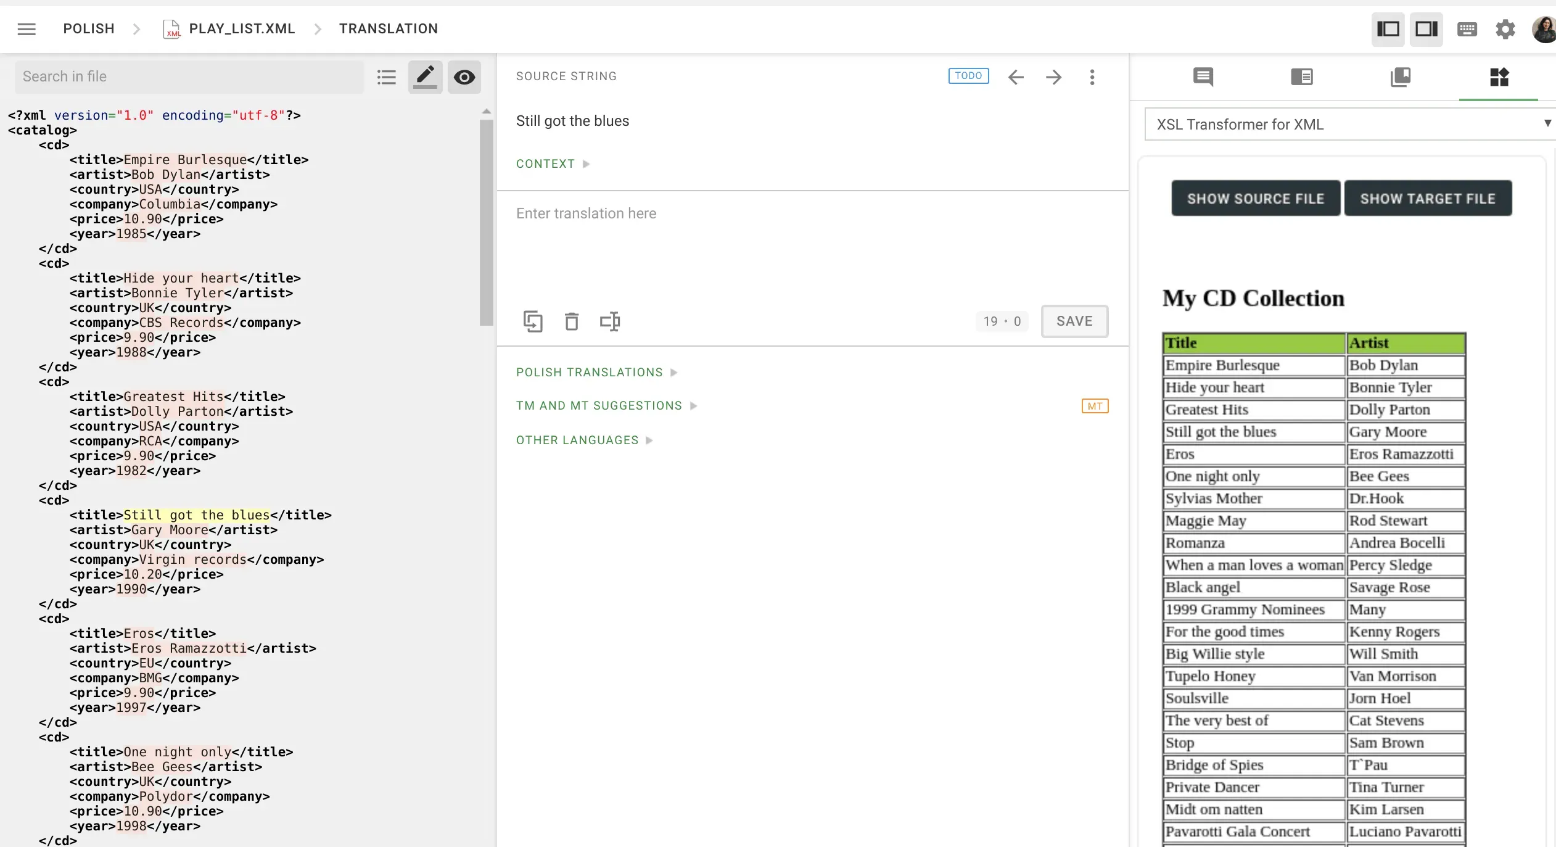Image resolution: width=1556 pixels, height=847 pixels.
Task: Open the hamburger navigation menu
Action: (27, 28)
